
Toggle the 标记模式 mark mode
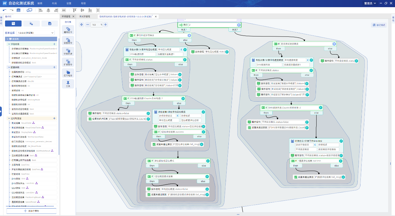[379, 25]
